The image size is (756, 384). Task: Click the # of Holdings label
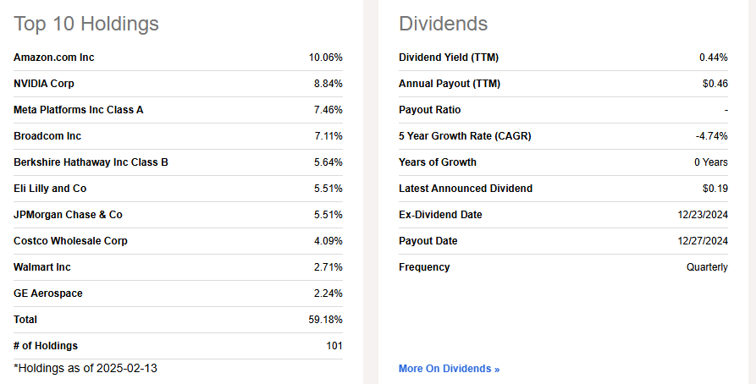click(x=46, y=346)
